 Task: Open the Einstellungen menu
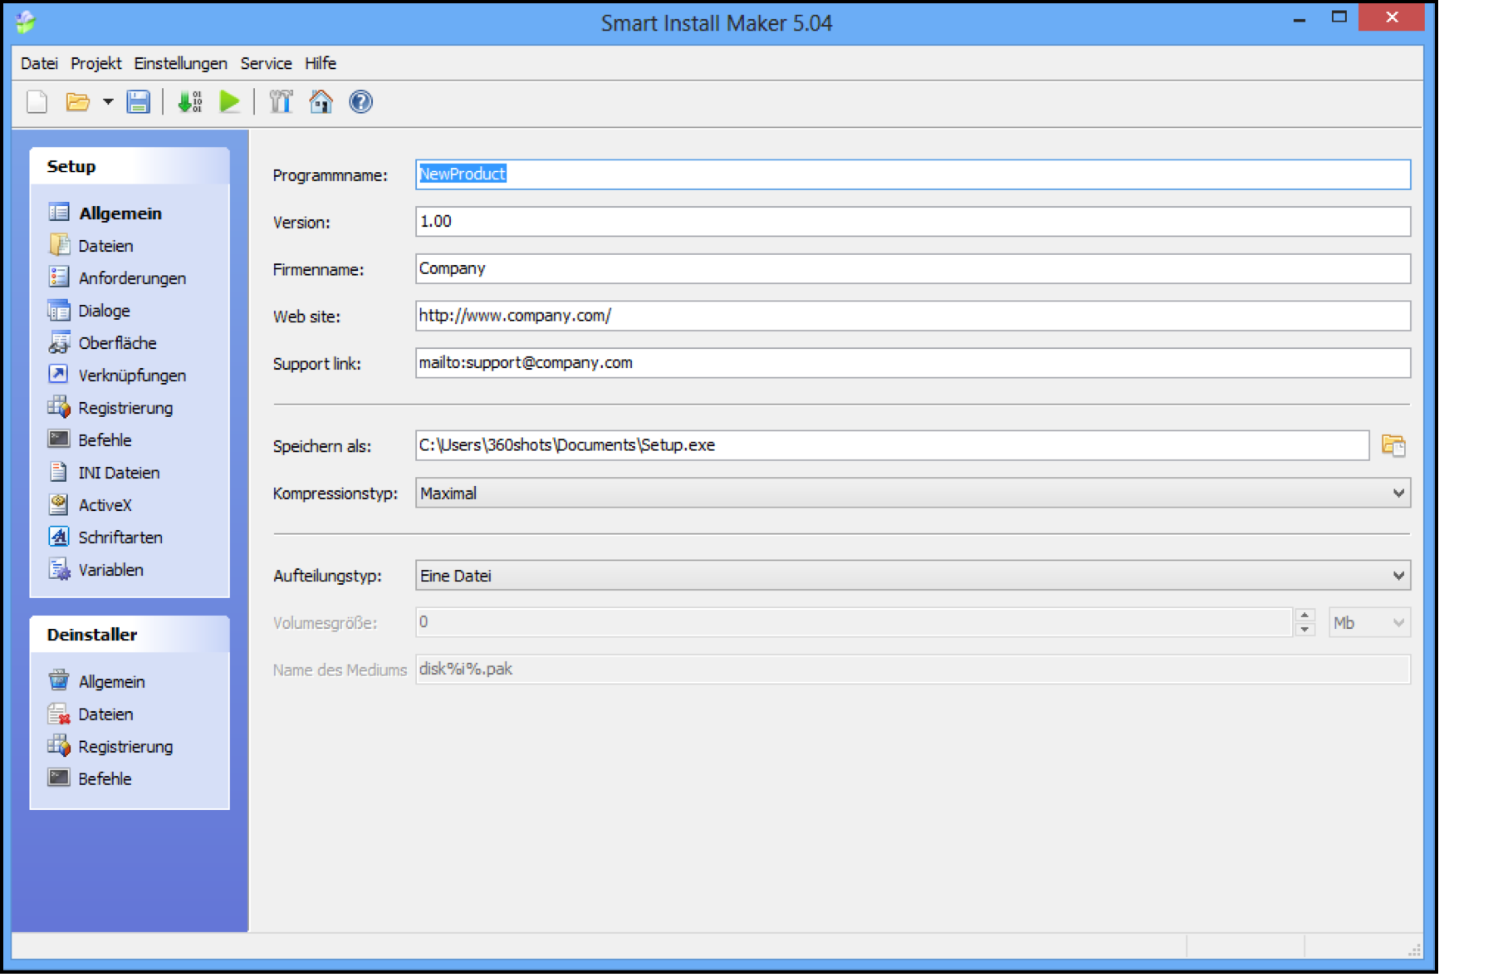(180, 63)
